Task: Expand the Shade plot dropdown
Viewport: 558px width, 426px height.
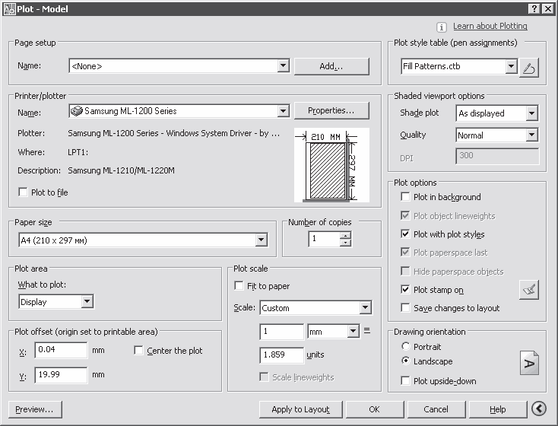Action: pyautogui.click(x=531, y=113)
